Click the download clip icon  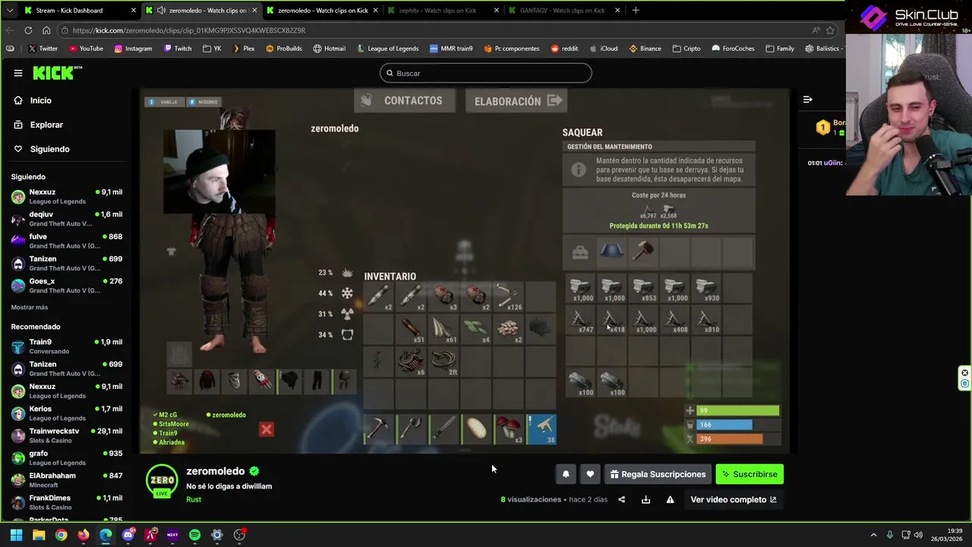point(645,499)
